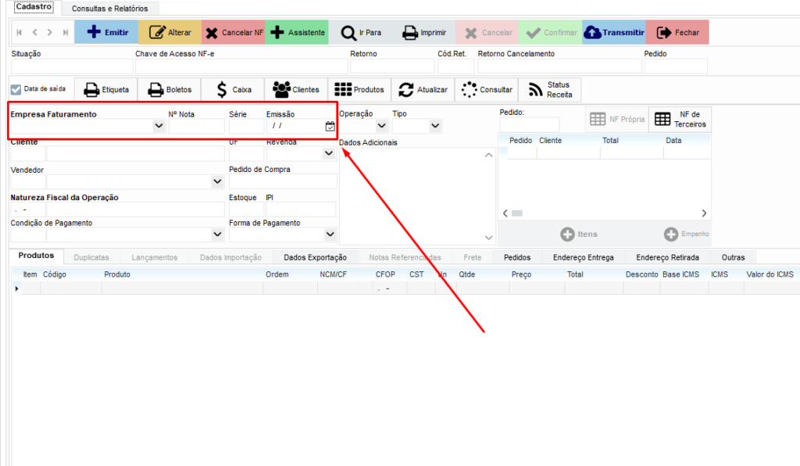This screenshot has width=800, height=466.
Task: Open the Imprimir printer function
Action: 423,33
